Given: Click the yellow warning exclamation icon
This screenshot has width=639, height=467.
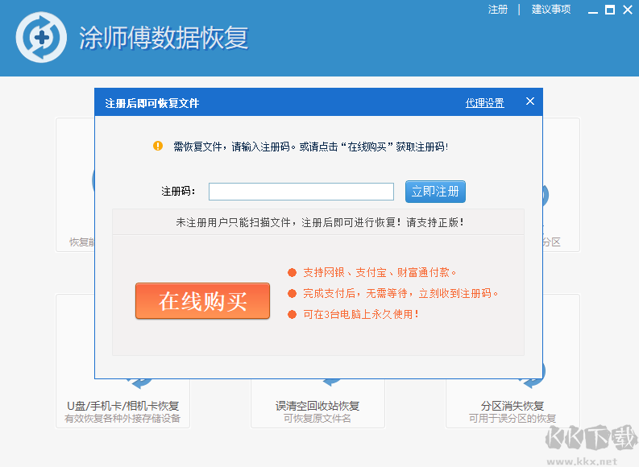Looking at the screenshot, I should coord(158,146).
